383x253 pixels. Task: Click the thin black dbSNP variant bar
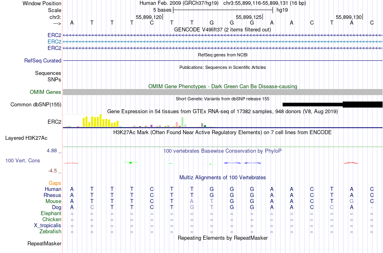pyautogui.click(x=313, y=104)
